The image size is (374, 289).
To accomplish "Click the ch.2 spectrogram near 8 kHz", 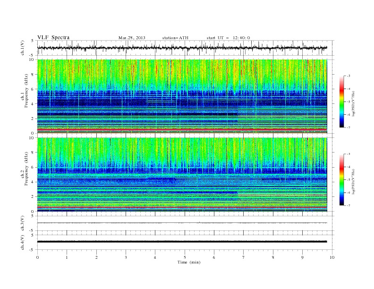I will [x=182, y=153].
